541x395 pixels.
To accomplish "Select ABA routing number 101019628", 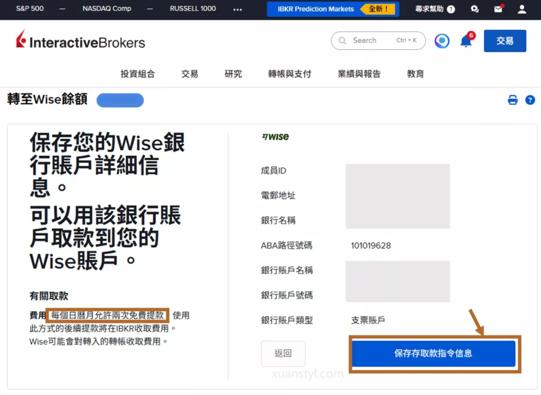I will (371, 246).
